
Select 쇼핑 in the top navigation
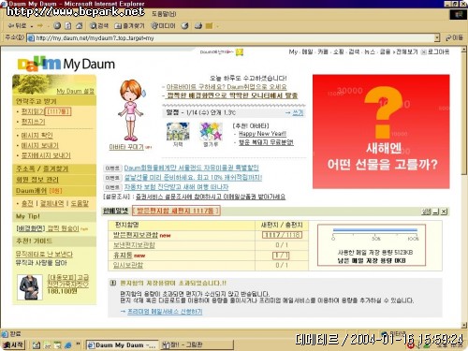(x=339, y=51)
